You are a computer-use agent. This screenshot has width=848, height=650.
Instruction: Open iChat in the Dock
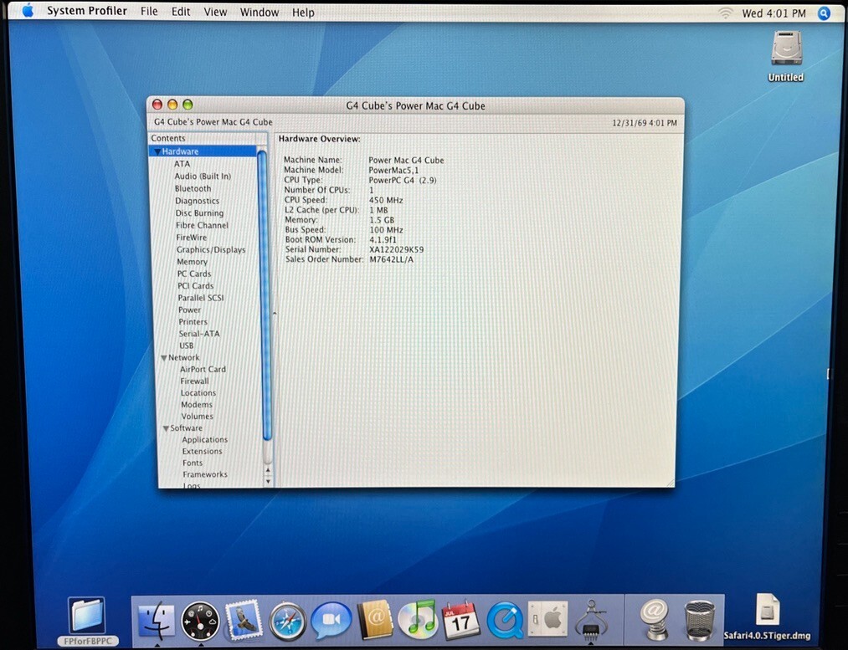pyautogui.click(x=331, y=622)
